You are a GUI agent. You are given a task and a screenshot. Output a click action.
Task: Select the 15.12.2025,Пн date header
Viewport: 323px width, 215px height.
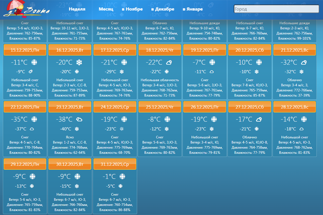pos(25,50)
